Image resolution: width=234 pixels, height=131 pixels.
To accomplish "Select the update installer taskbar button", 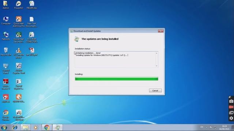I will (57, 128).
